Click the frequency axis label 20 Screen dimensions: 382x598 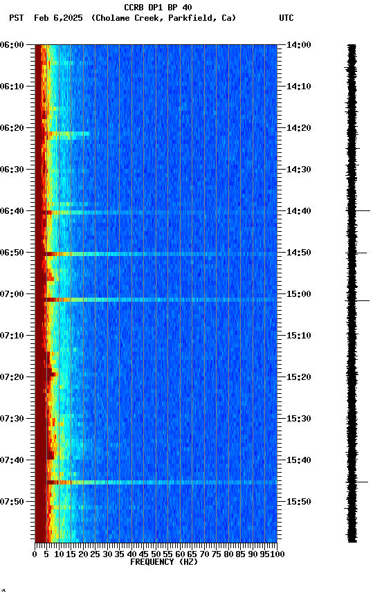83,554
